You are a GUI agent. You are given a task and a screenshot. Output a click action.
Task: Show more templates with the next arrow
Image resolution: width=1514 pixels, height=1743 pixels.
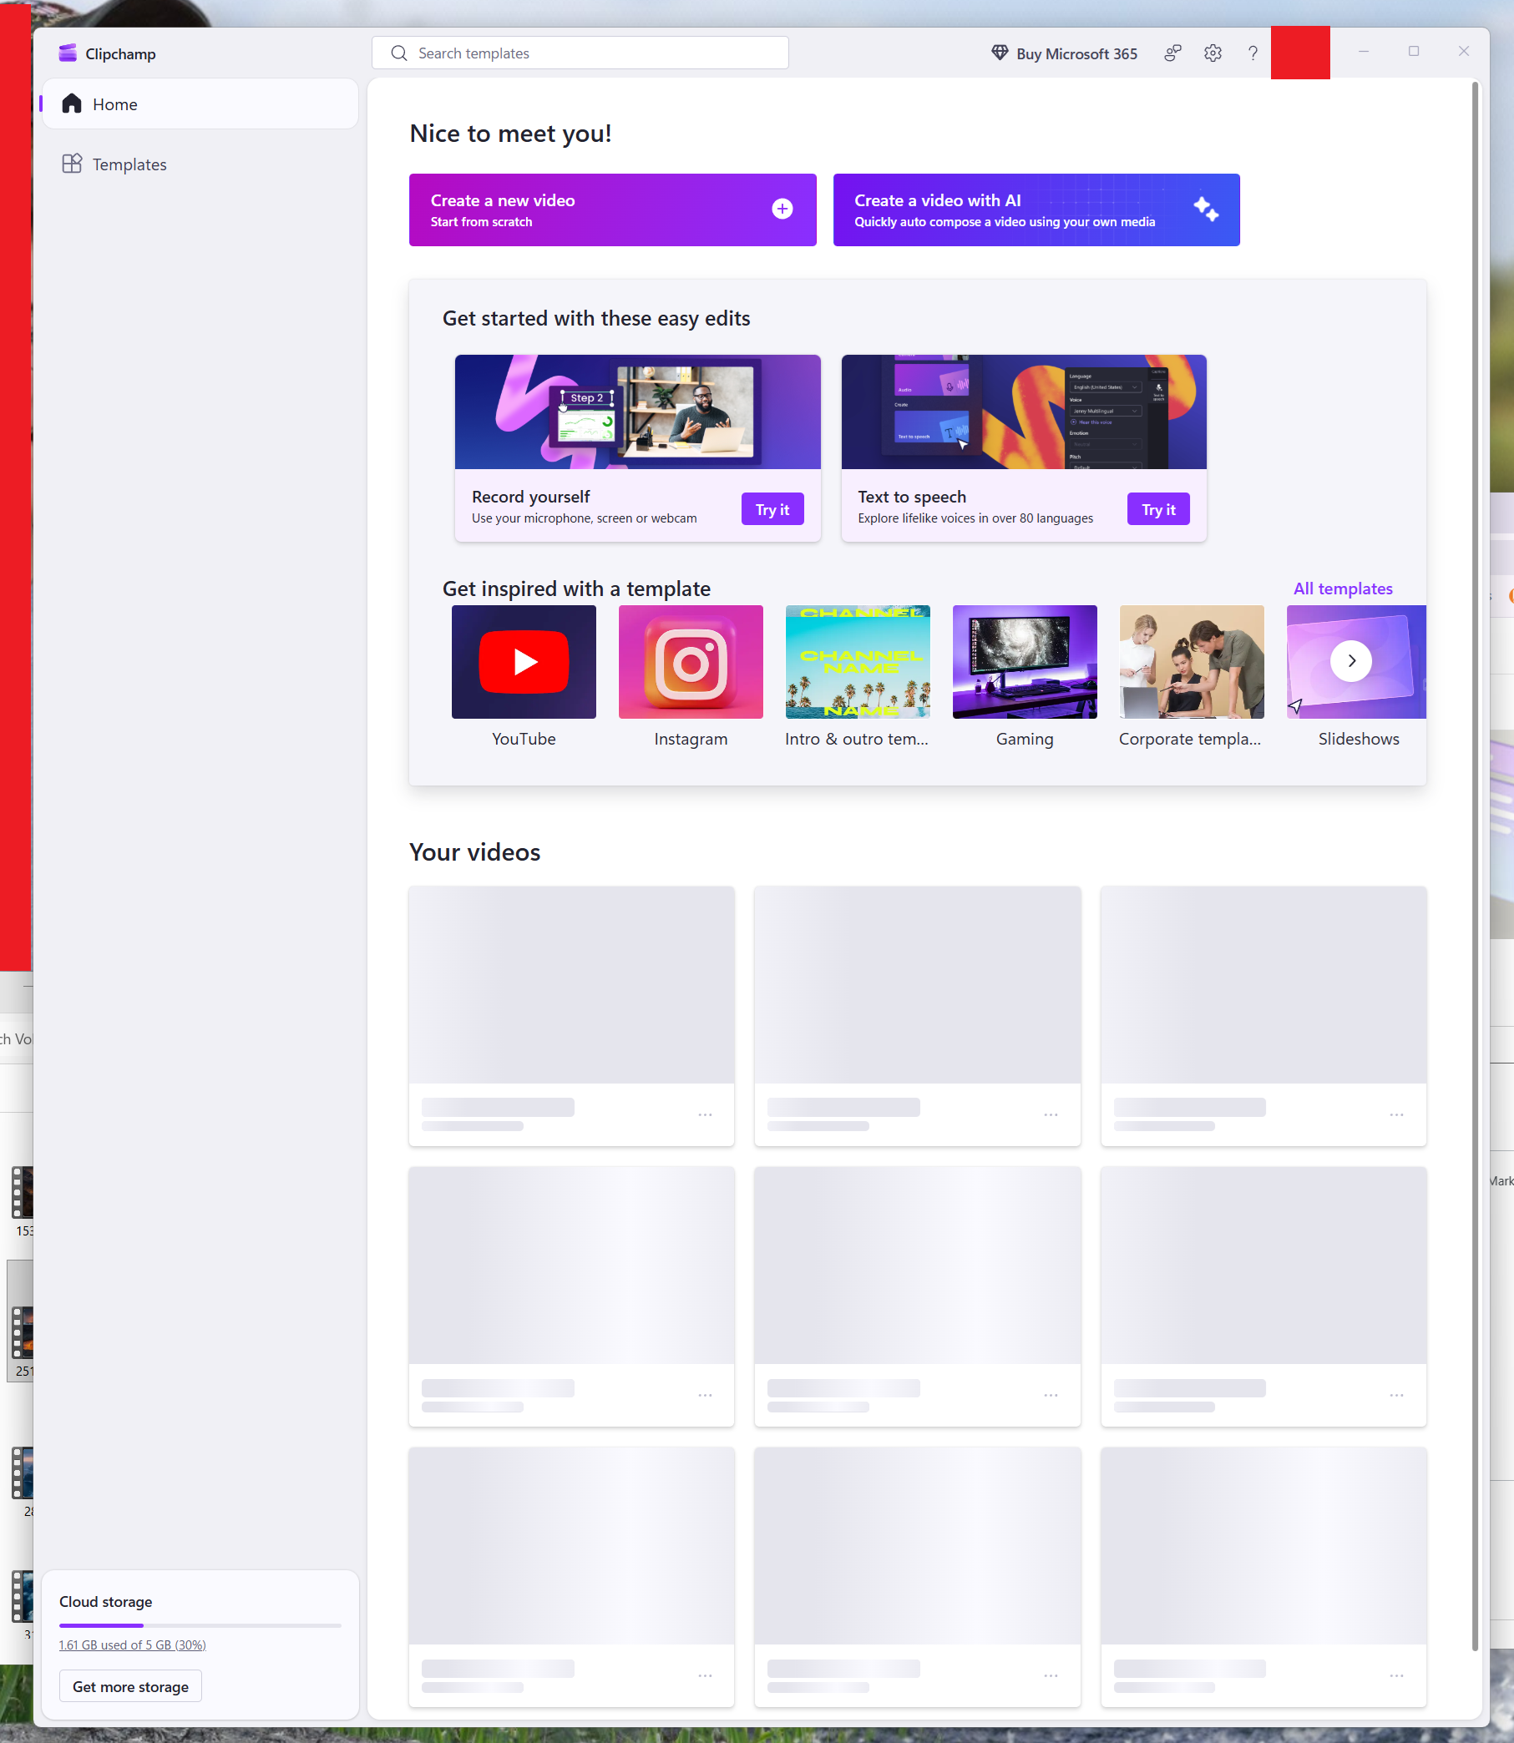pyautogui.click(x=1351, y=661)
